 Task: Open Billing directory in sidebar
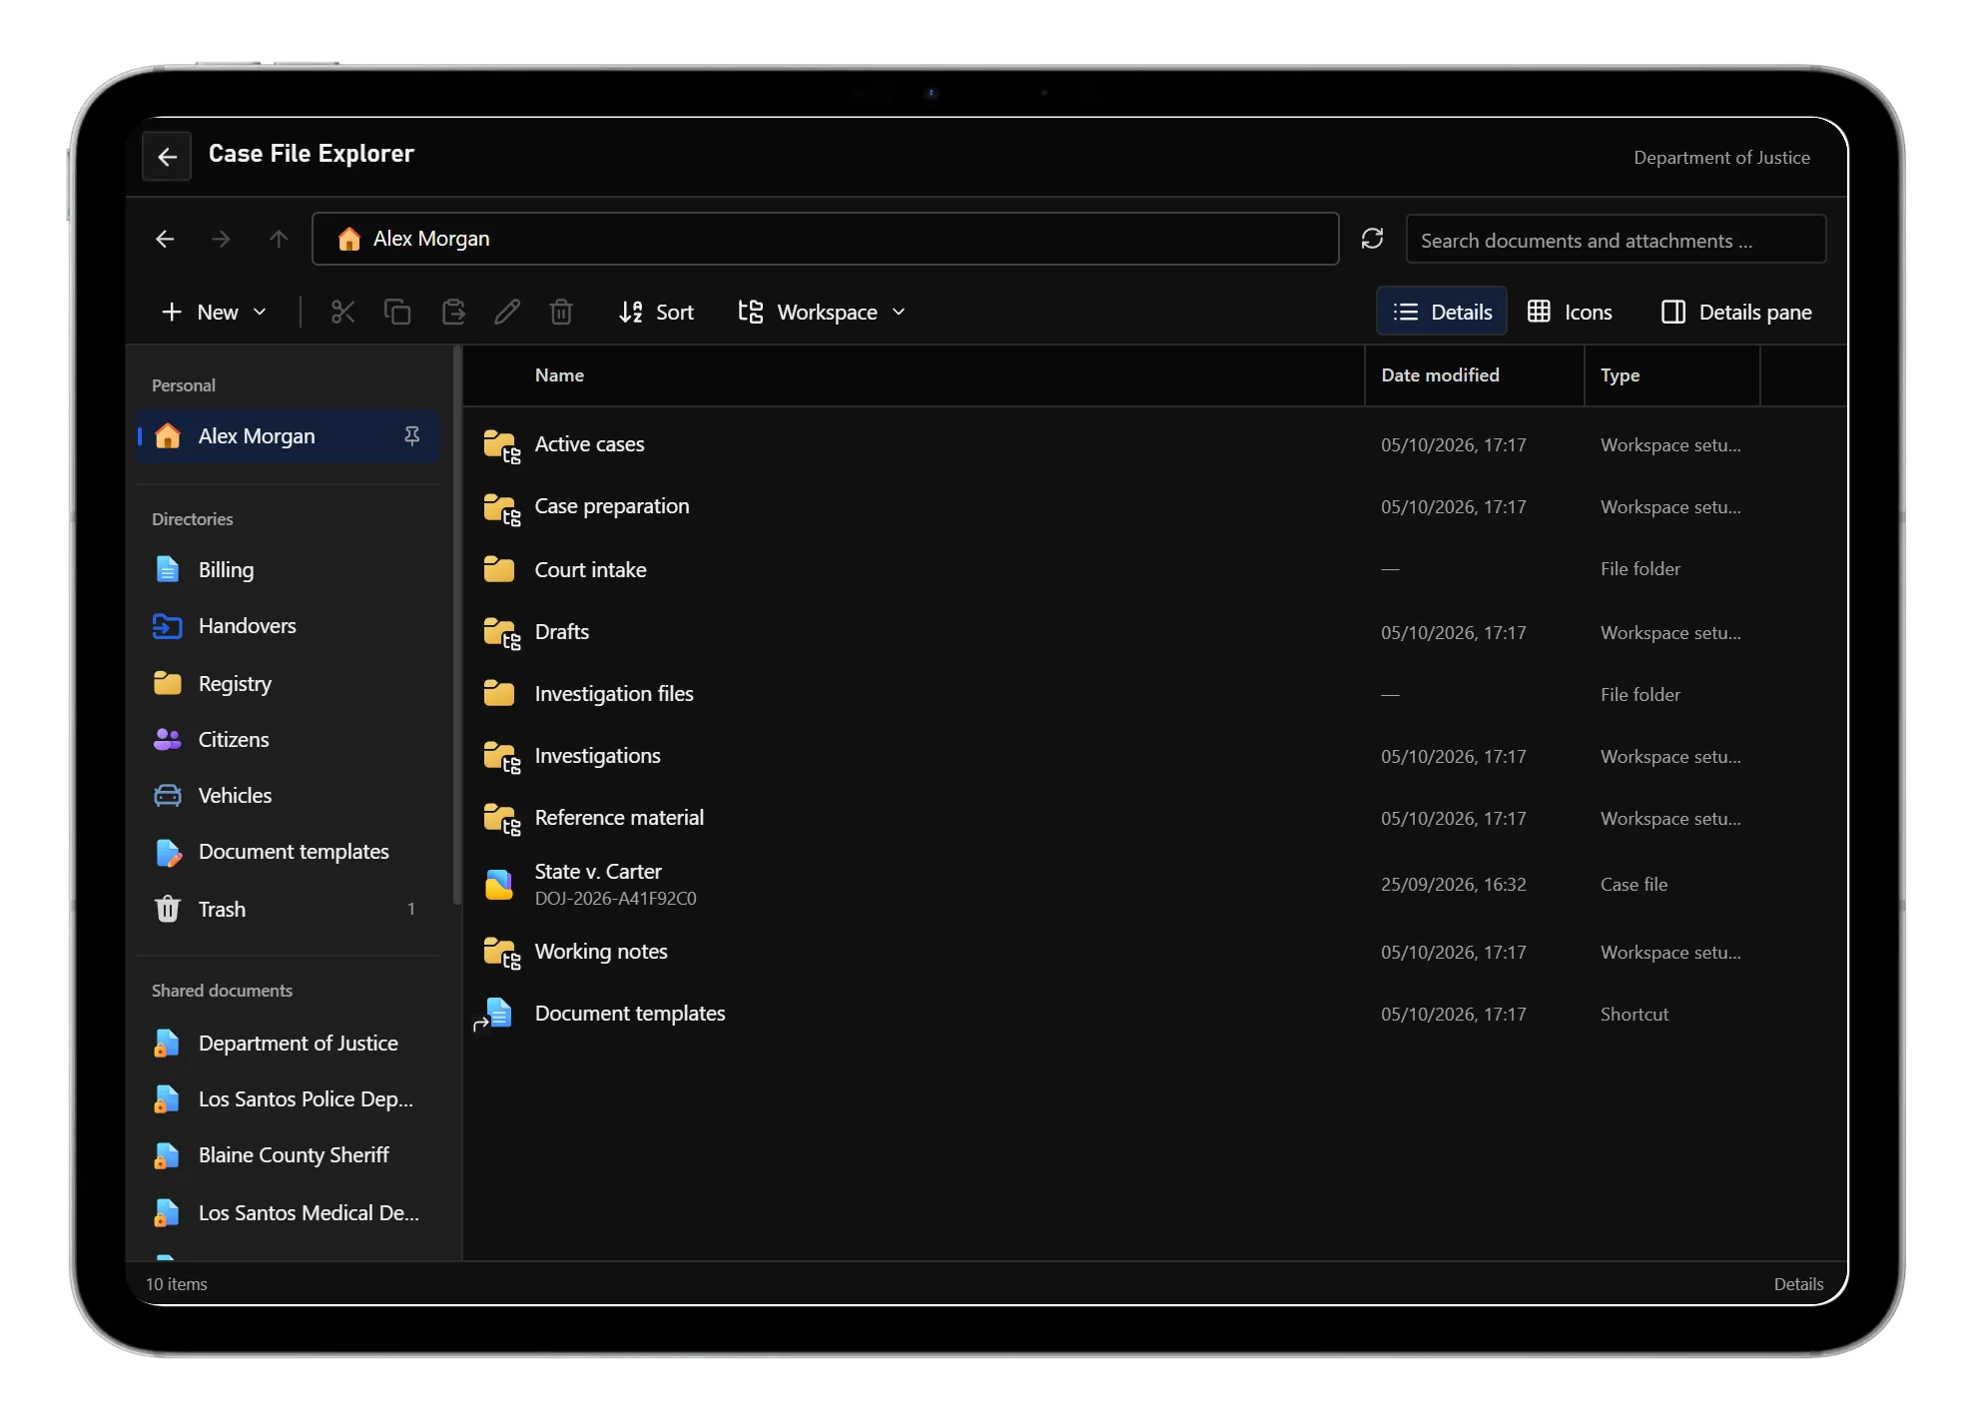[x=288, y=570]
